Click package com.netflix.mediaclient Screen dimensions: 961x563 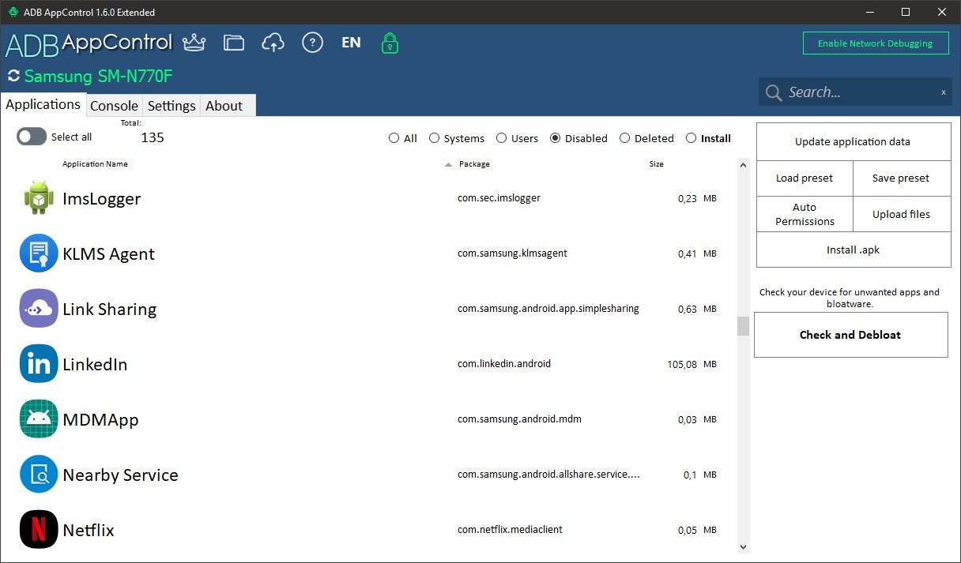coord(510,530)
